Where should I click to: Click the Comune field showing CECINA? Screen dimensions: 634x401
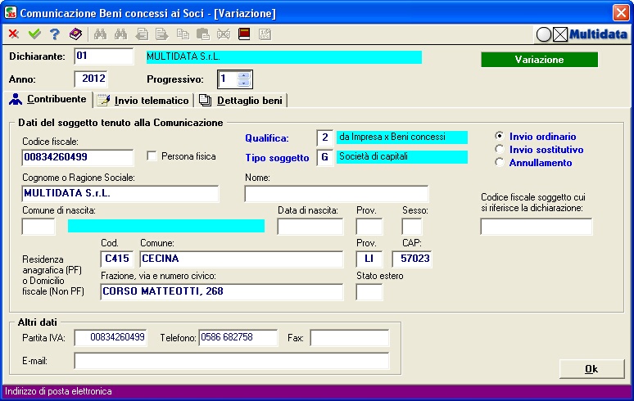coord(242,259)
